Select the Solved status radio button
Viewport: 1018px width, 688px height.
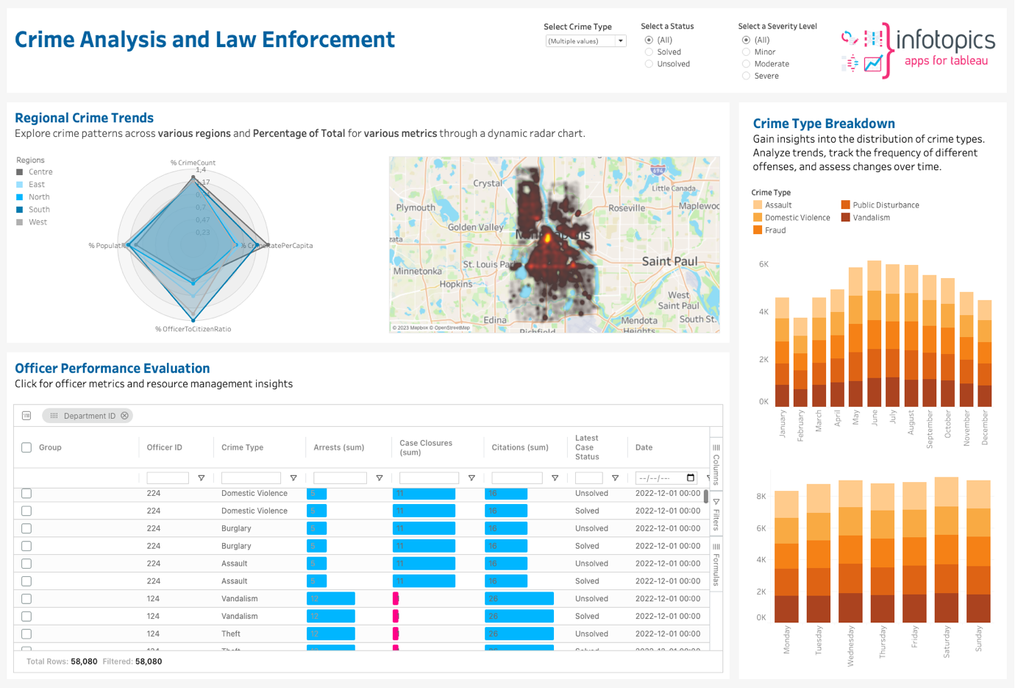649,52
